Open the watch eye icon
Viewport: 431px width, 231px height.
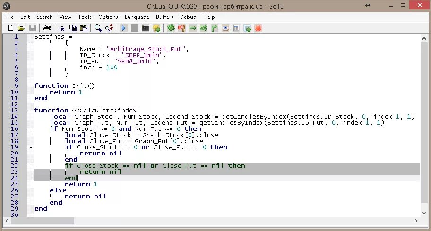point(225,28)
